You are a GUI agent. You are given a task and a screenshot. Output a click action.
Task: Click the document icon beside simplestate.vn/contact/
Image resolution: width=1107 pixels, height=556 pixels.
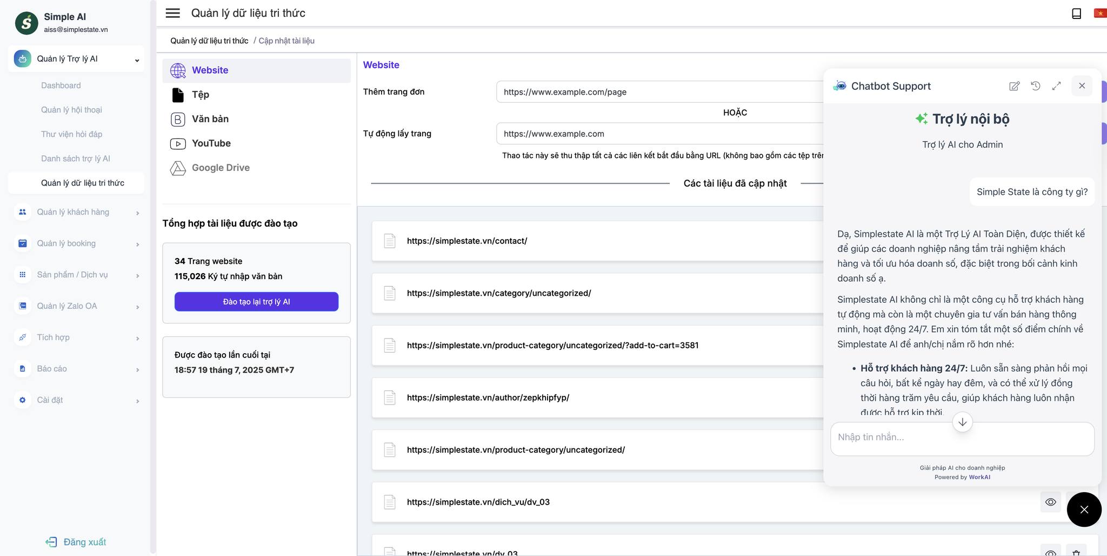[390, 241]
